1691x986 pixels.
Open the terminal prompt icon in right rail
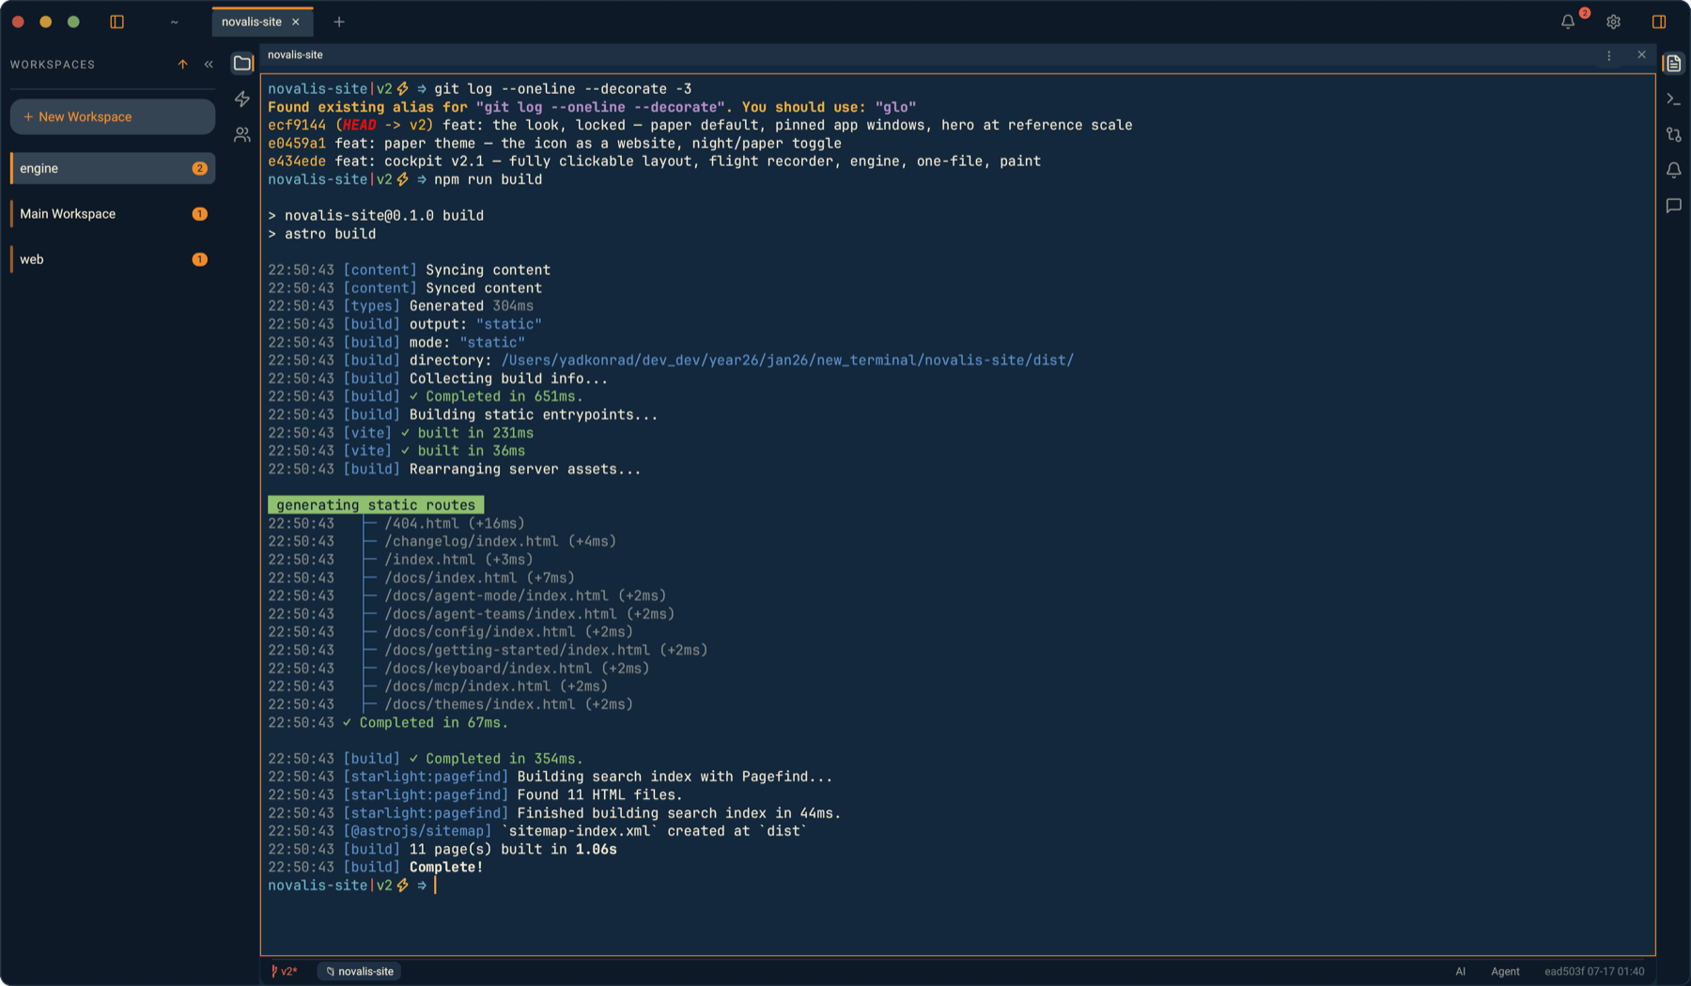[1674, 99]
